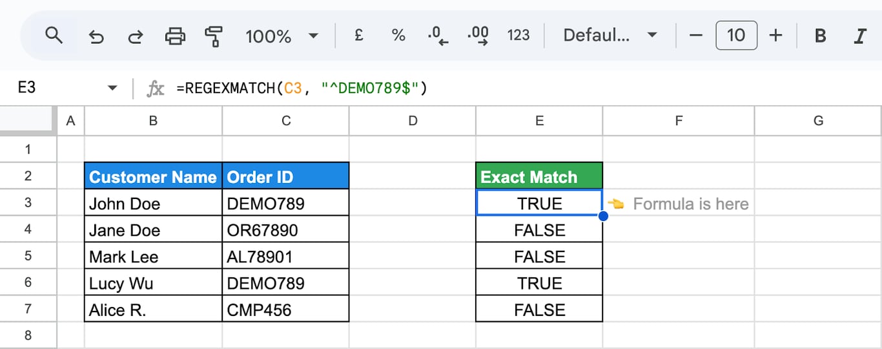Click the fx function icon

tap(155, 89)
